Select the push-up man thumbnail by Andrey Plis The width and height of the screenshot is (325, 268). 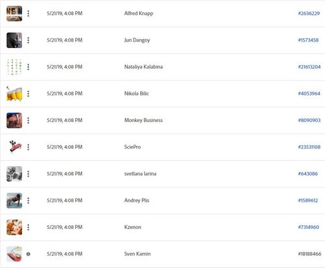[14, 201]
